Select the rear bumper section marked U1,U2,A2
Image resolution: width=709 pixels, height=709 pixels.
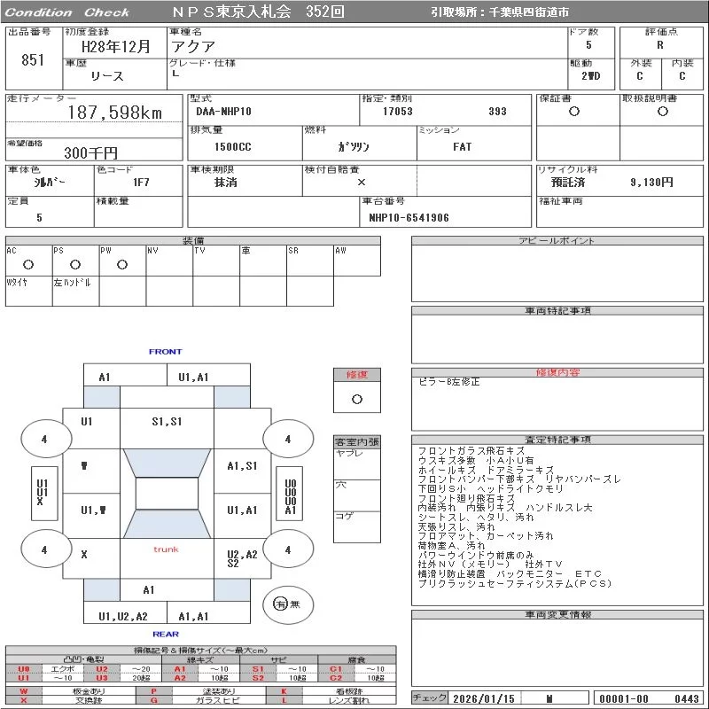123,617
